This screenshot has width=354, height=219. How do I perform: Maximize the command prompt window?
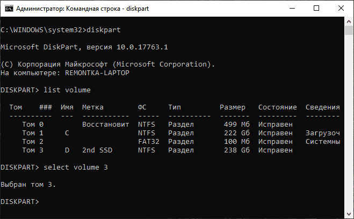coord(316,9)
